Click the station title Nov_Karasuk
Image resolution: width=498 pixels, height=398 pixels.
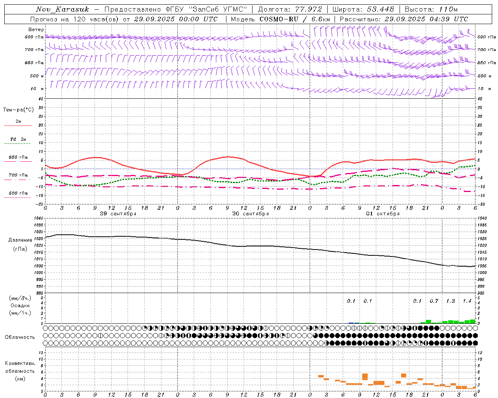62,9
